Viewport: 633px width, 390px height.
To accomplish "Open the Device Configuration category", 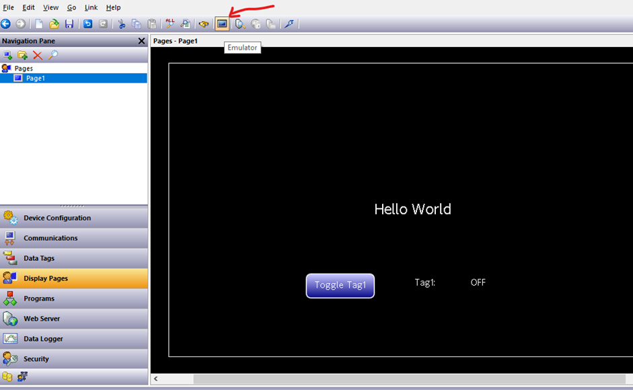I will click(74, 218).
